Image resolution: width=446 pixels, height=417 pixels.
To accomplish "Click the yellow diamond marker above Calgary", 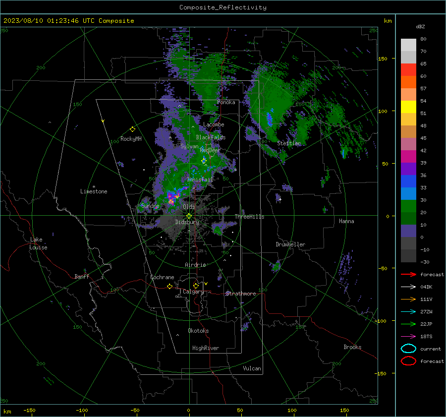I will point(196,286).
